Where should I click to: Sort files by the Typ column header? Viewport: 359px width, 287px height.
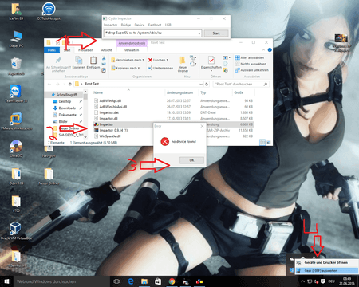(x=203, y=92)
